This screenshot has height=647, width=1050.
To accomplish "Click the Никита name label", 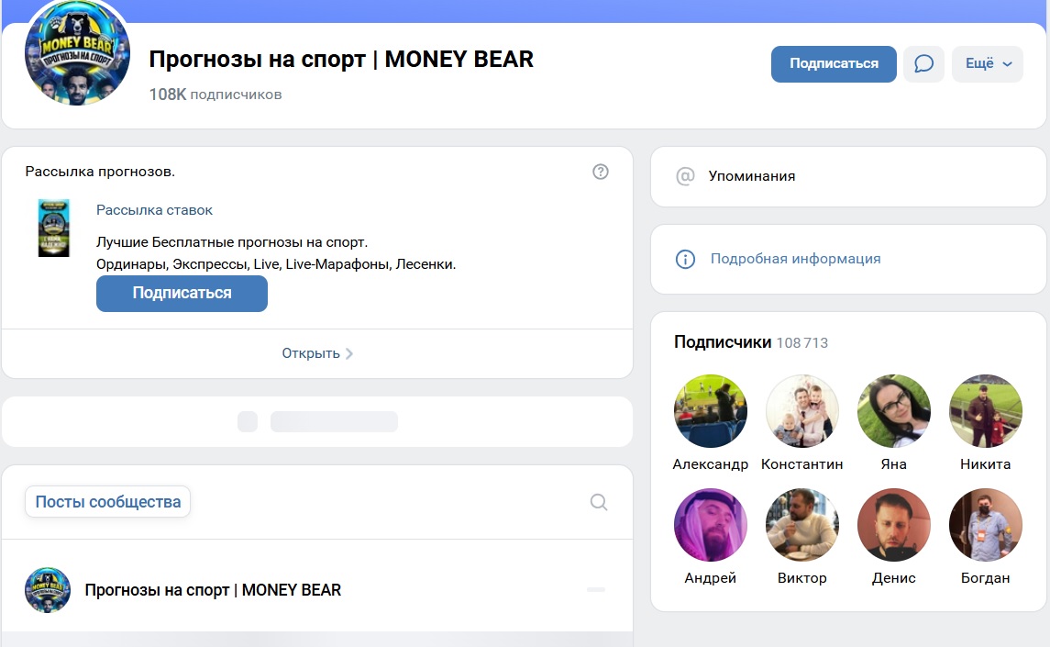I will tap(985, 464).
